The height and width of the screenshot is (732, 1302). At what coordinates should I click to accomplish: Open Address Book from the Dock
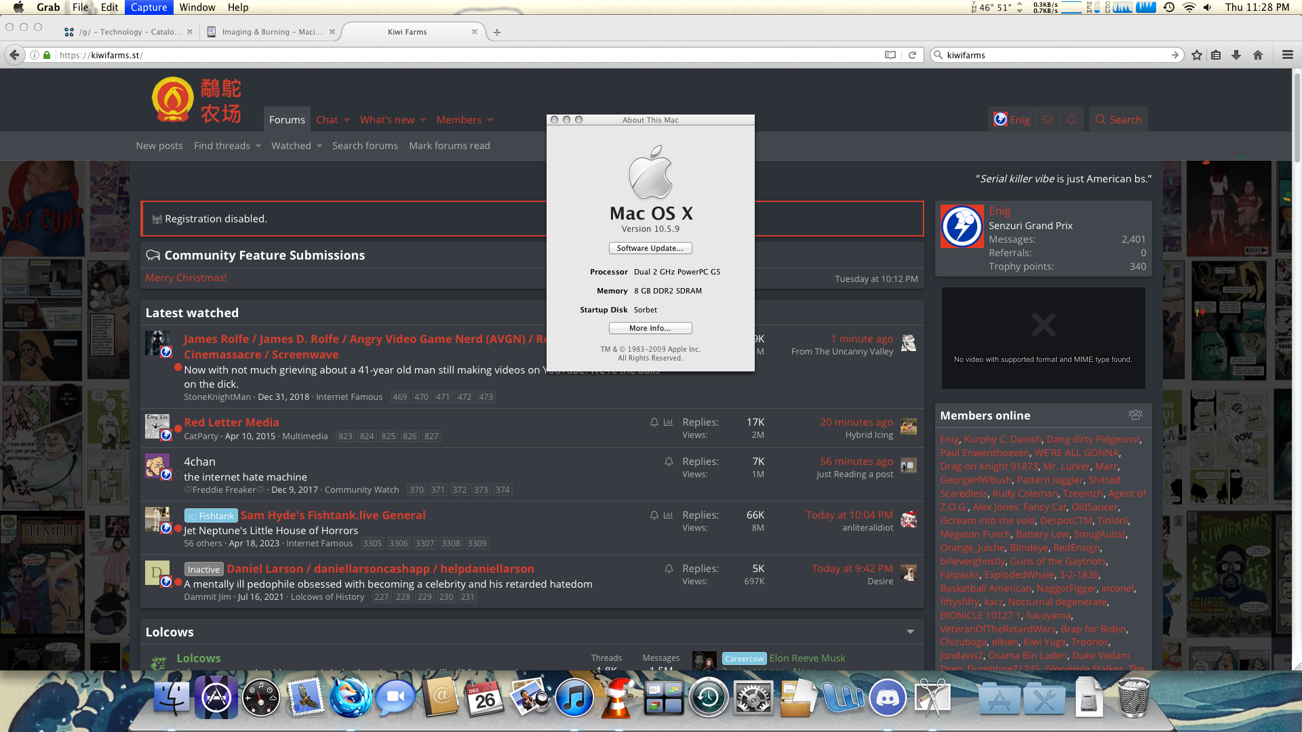pyautogui.click(x=440, y=698)
